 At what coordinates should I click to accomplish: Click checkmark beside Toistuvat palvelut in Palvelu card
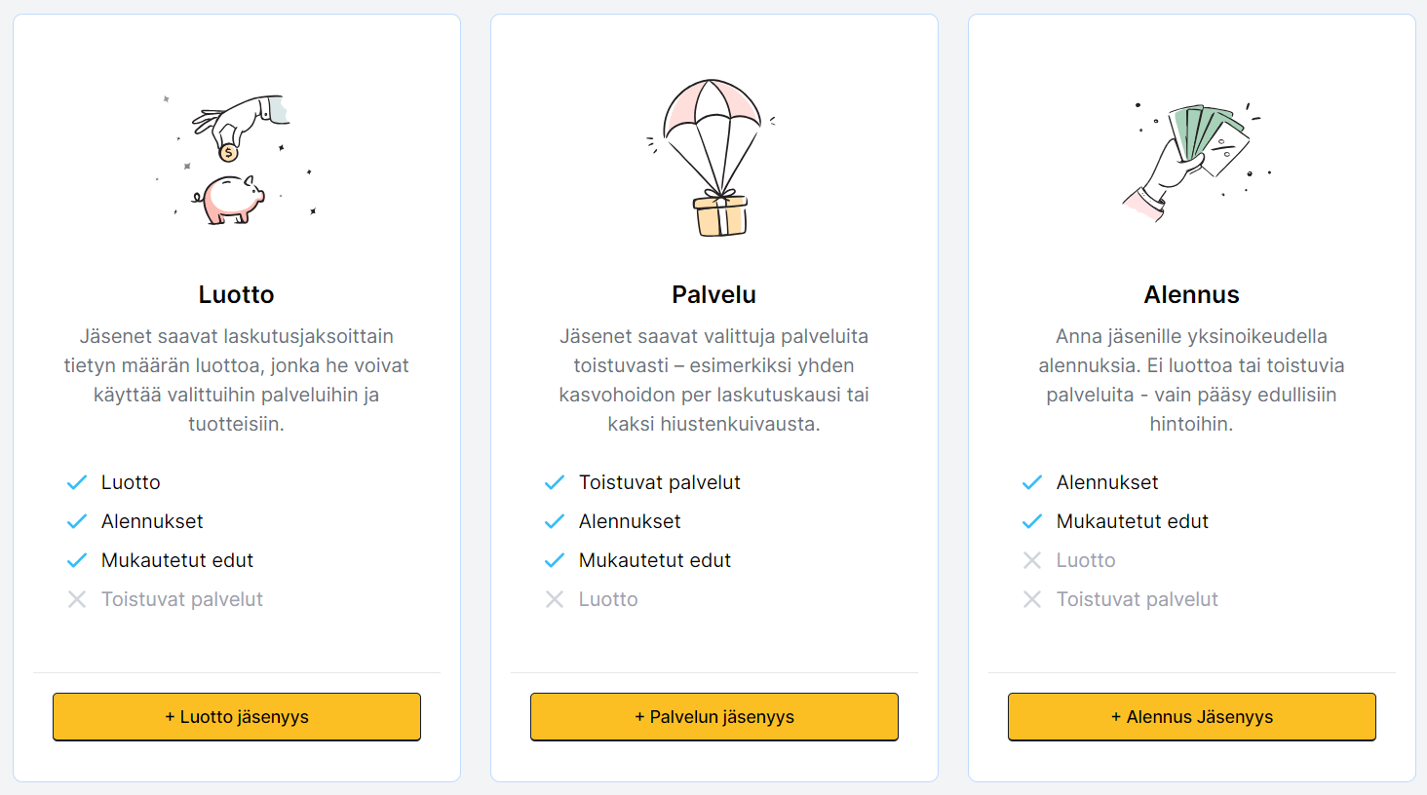(x=555, y=482)
